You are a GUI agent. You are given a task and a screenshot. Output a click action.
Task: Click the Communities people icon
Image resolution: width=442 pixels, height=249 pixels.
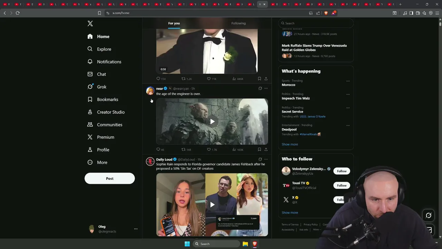[x=90, y=124]
